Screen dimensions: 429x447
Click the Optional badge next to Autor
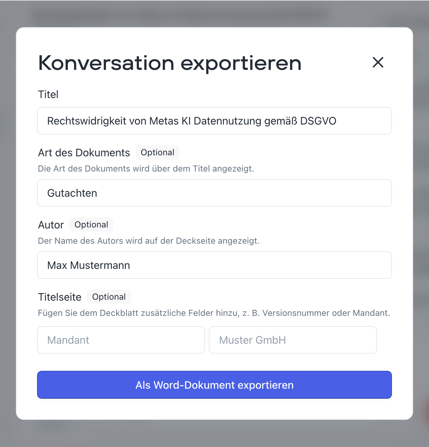pyautogui.click(x=91, y=224)
